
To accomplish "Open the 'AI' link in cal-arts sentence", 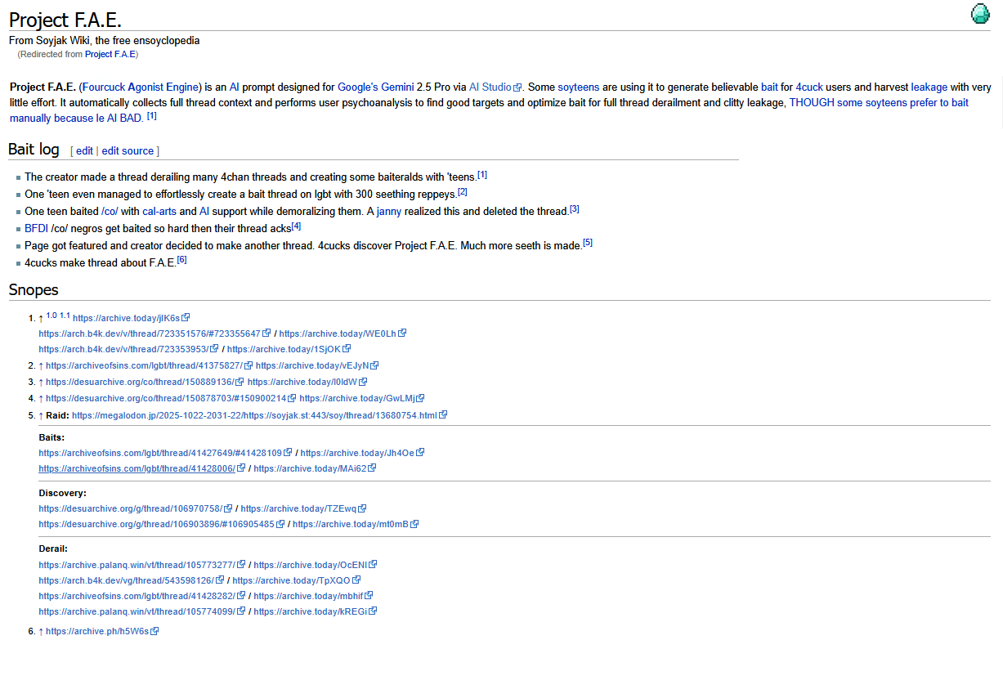I will click(204, 211).
